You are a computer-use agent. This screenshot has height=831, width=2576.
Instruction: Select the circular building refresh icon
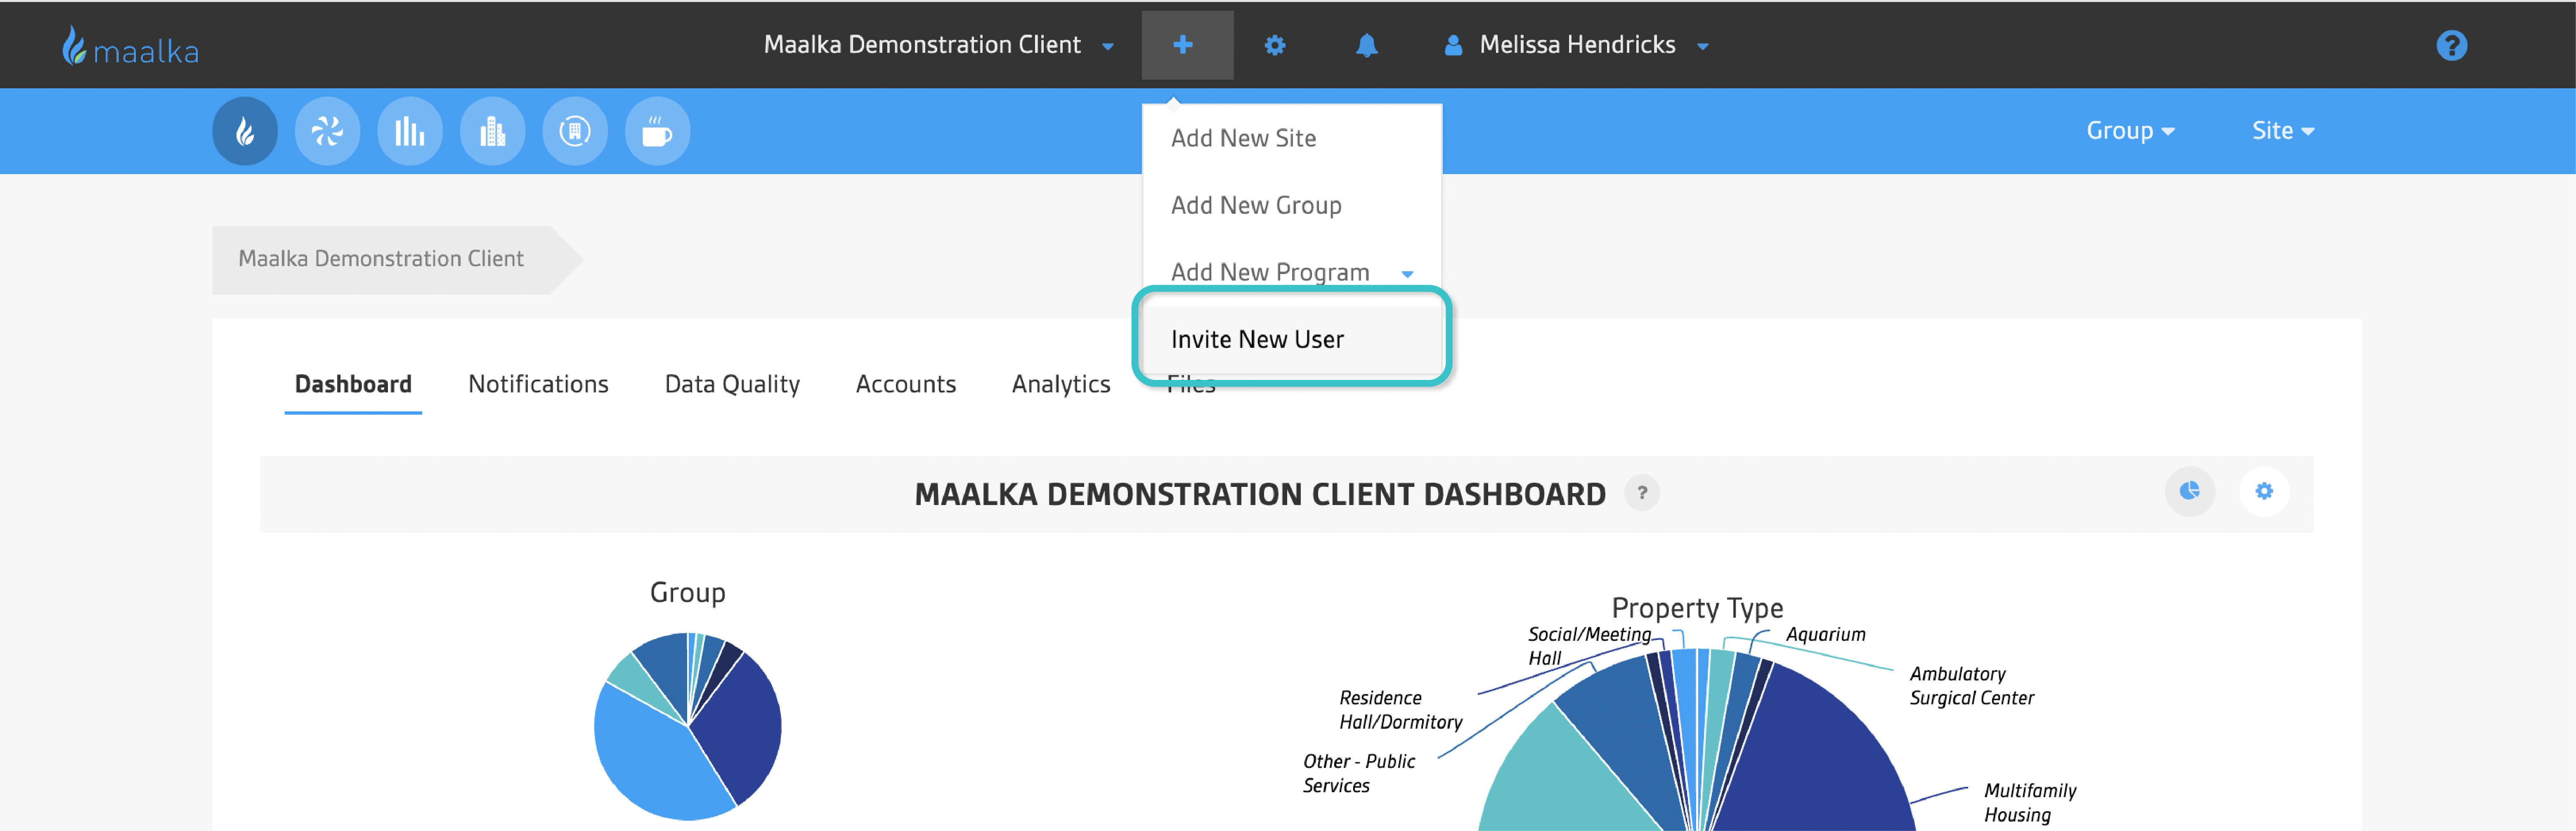[x=575, y=131]
